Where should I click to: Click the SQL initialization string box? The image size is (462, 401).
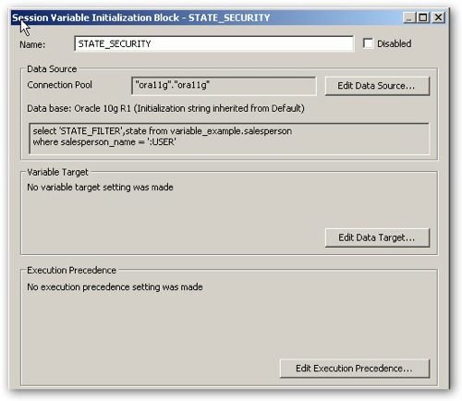click(229, 138)
